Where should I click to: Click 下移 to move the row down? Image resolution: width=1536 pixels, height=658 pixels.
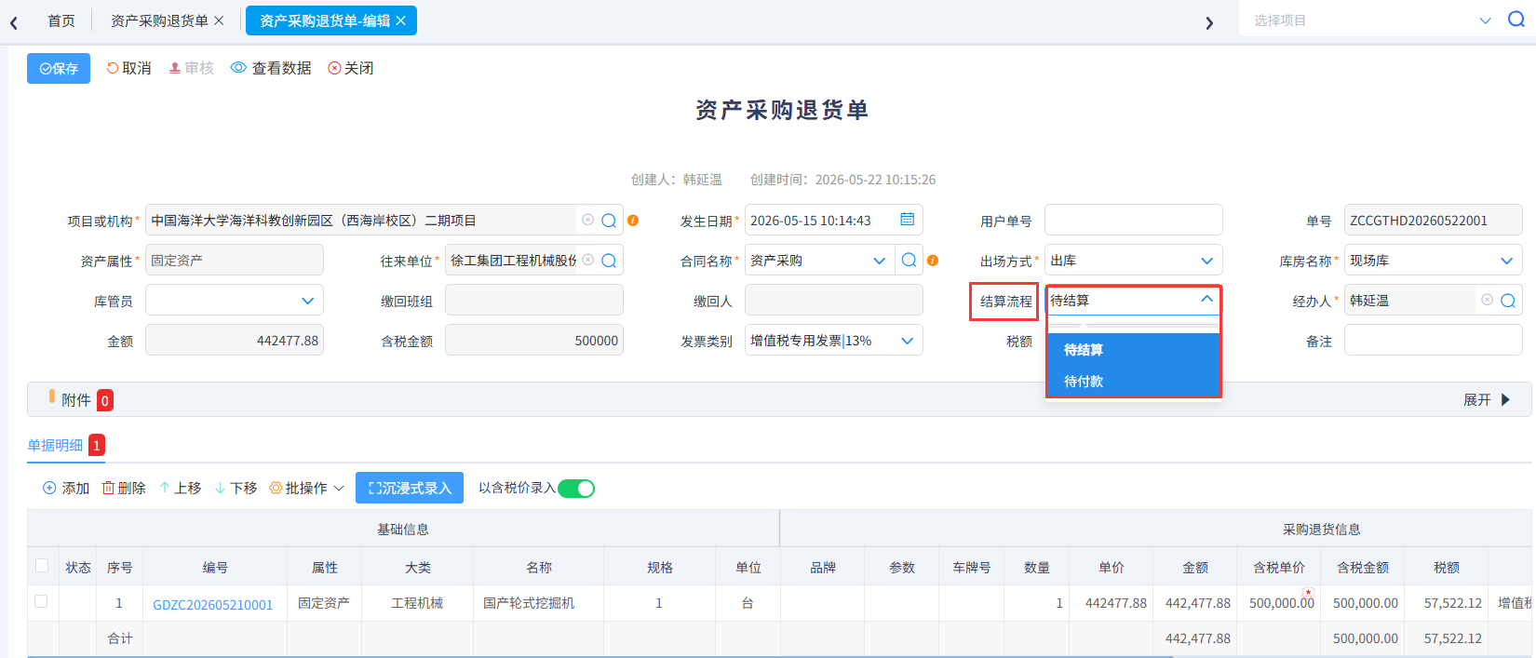click(236, 489)
